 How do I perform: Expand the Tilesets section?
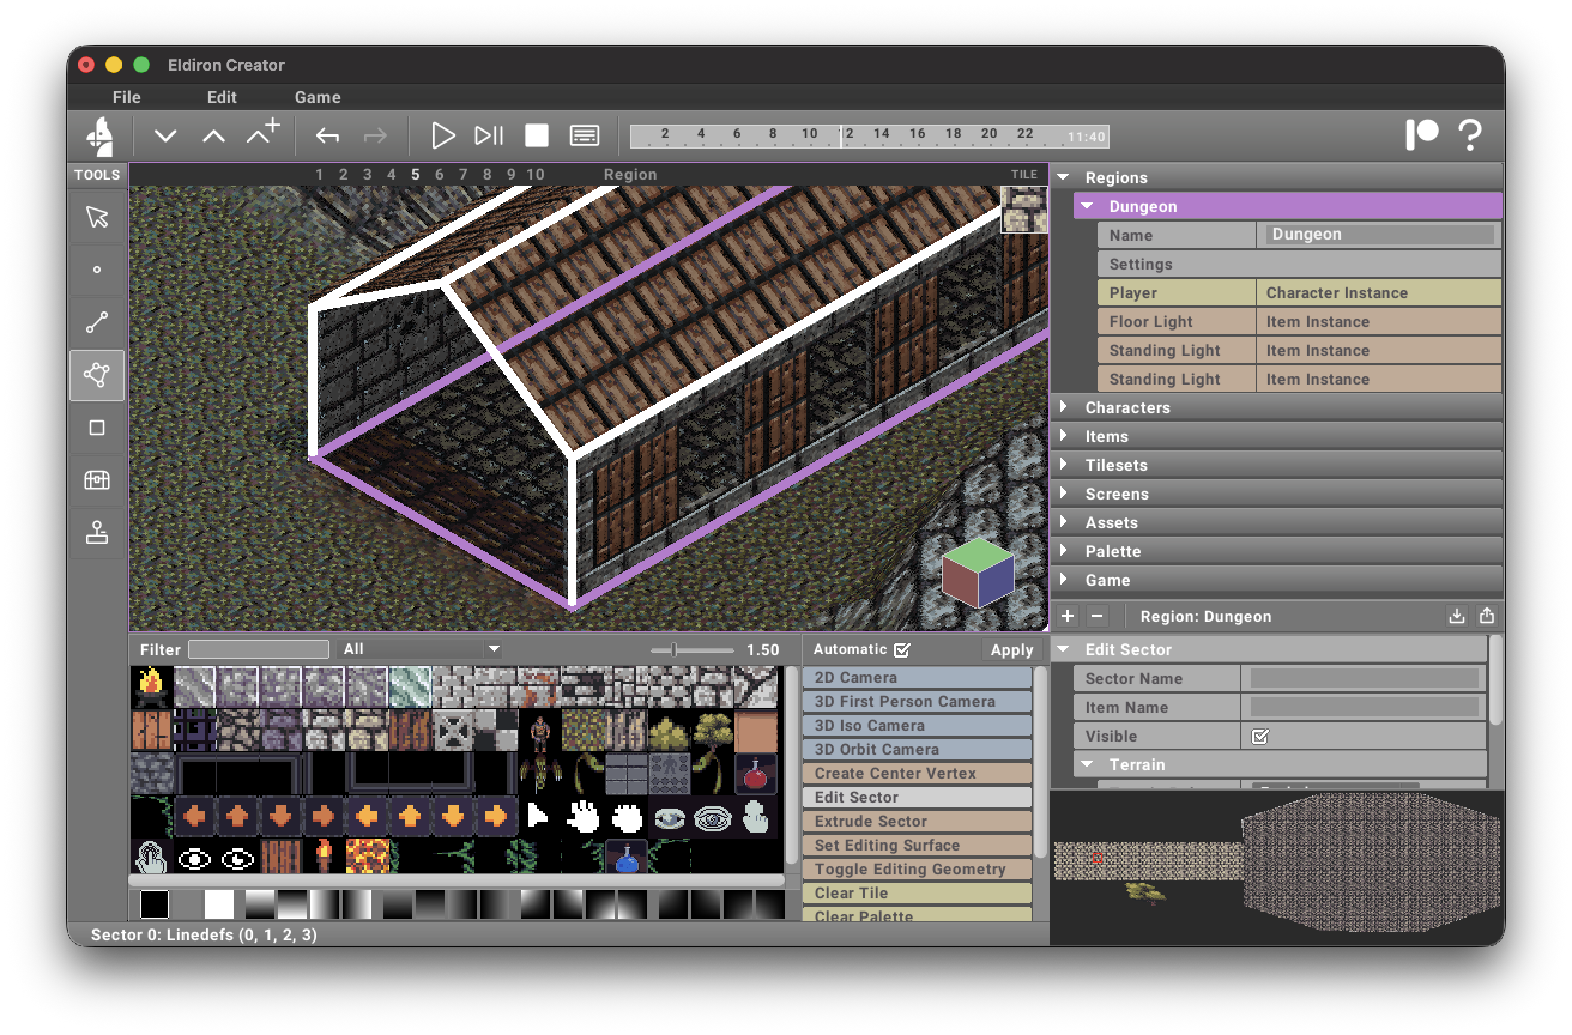click(x=1063, y=465)
